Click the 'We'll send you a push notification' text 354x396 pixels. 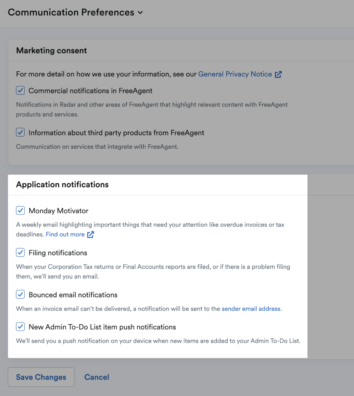tap(158, 341)
